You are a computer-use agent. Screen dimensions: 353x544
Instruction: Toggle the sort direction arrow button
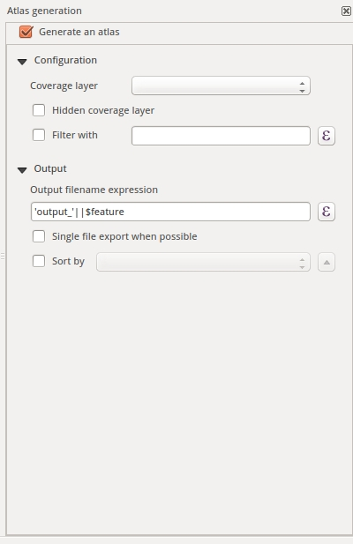(327, 262)
